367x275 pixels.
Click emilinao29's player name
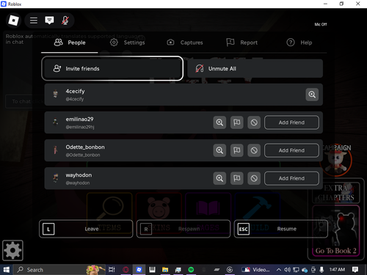(79, 120)
